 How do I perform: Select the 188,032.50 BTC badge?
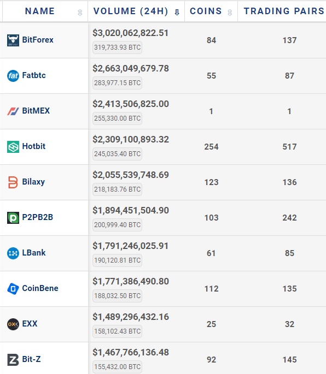click(x=118, y=296)
